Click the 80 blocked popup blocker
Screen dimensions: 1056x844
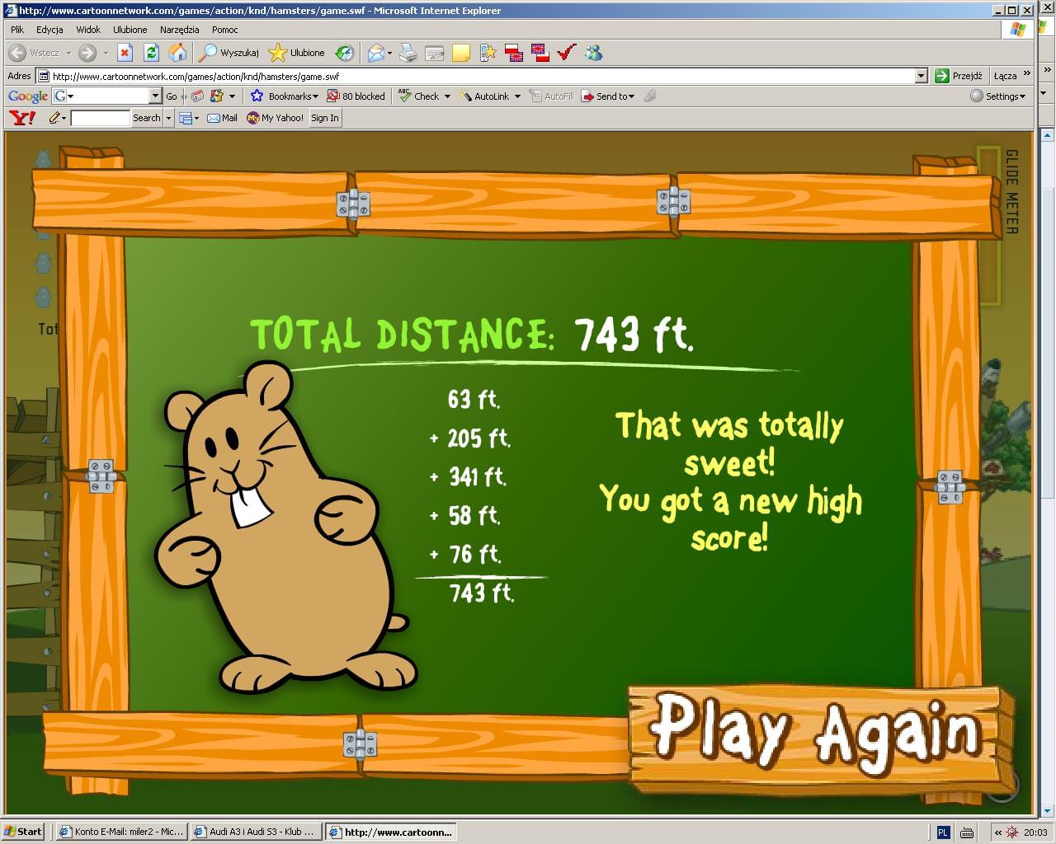coord(356,96)
